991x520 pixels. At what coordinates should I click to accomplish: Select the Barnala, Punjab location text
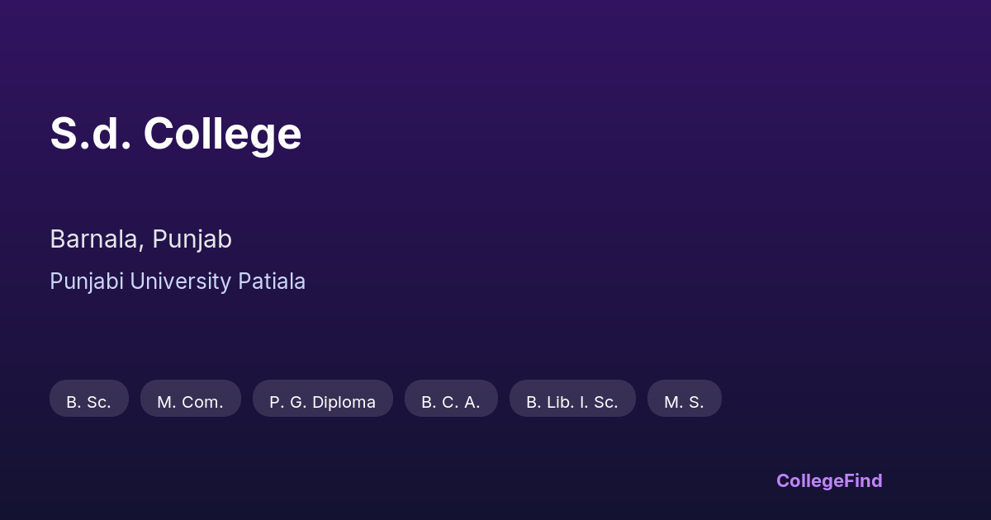pyautogui.click(x=140, y=239)
